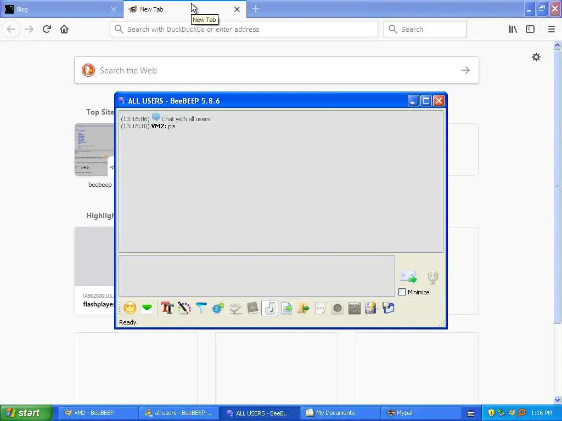Click the Search the Web arrow button

465,70
